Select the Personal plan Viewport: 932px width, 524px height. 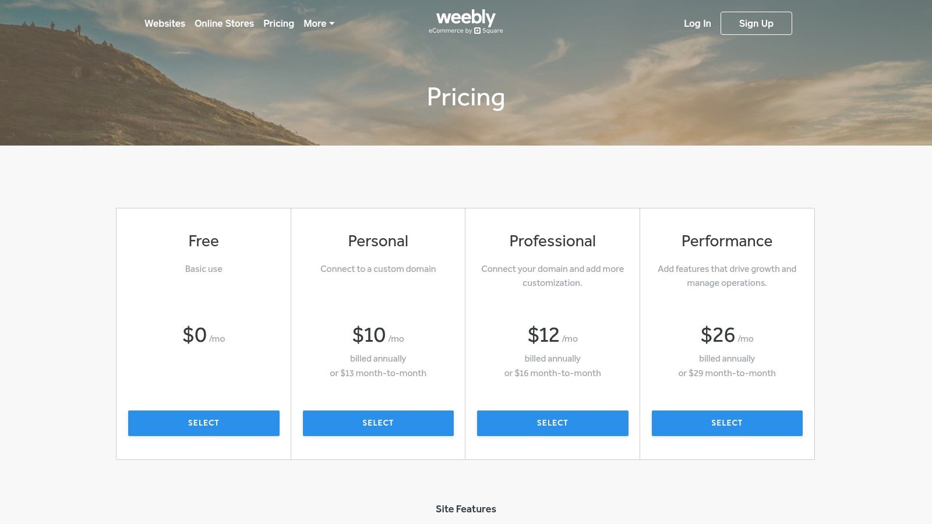[x=377, y=423]
